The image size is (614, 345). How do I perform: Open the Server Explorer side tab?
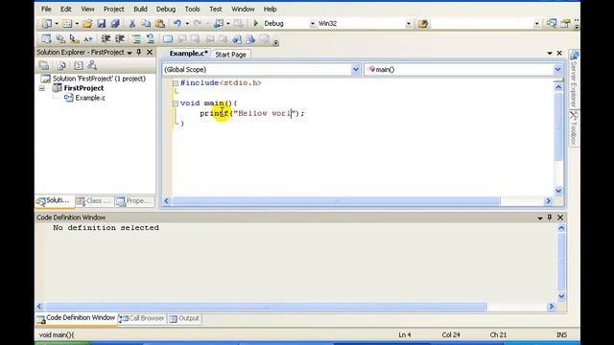(574, 79)
